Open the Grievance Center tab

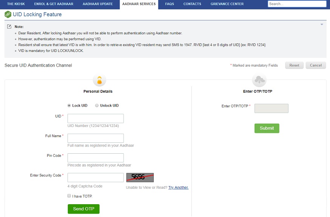pos(227,4)
